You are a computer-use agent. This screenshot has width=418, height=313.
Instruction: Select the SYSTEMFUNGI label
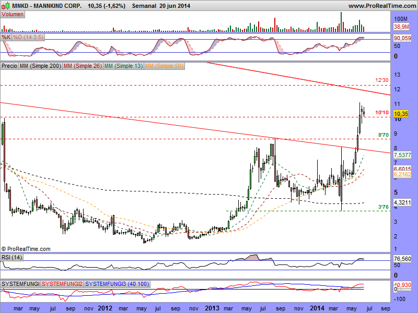tap(20, 284)
